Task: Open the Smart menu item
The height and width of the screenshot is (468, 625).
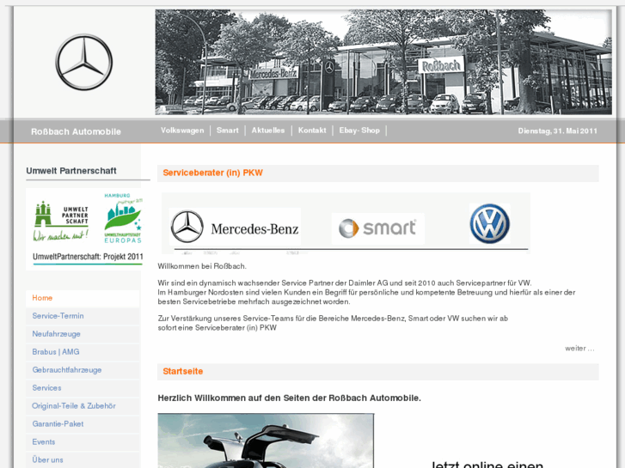Action: 228,131
